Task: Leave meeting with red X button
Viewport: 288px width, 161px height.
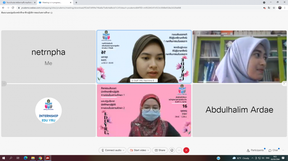Action: pyautogui.click(x=186, y=150)
